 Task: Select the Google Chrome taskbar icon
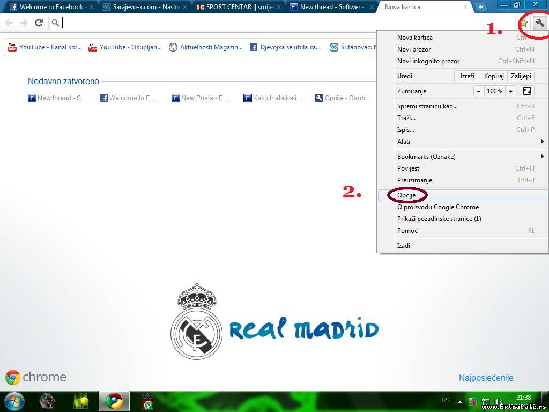[114, 401]
